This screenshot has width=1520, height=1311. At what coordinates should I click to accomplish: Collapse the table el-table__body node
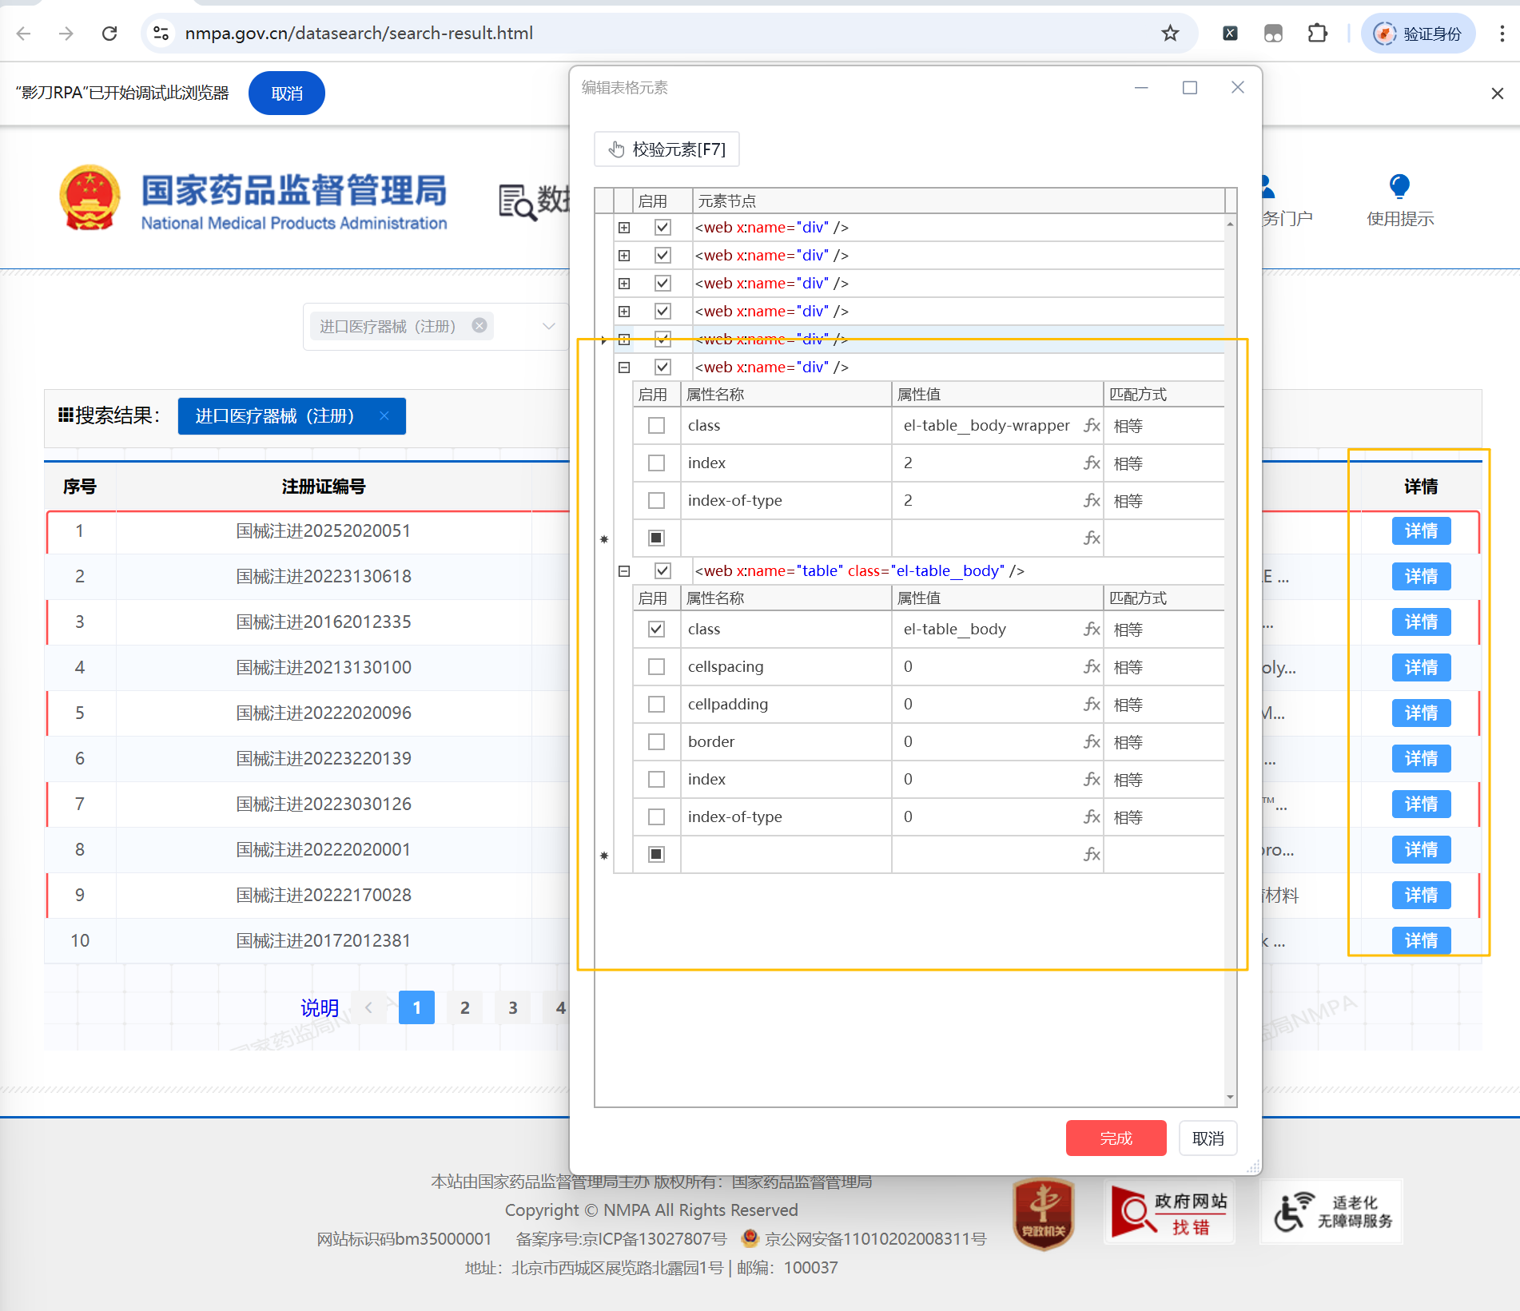[x=624, y=571]
